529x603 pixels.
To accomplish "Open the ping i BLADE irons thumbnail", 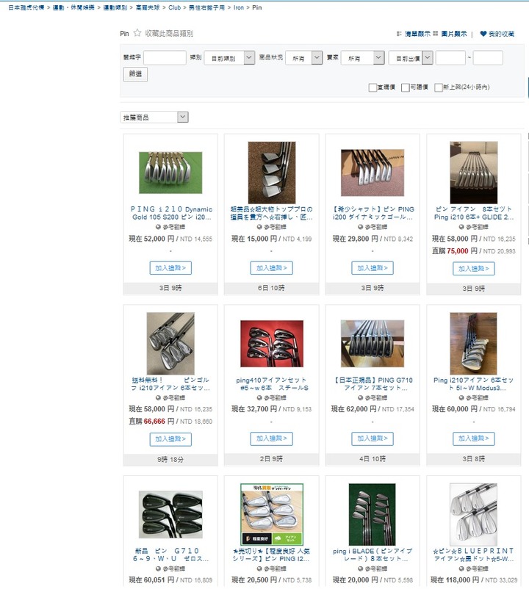I will [x=373, y=514].
